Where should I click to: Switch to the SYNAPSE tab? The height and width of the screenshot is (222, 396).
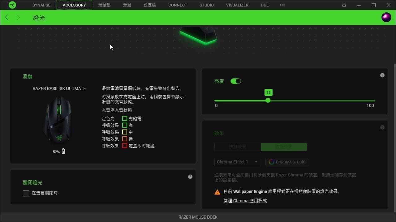pos(41,5)
